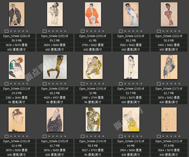
Task: Set first rating star for Egon_Schiele (212).tif
Action: 163,136
